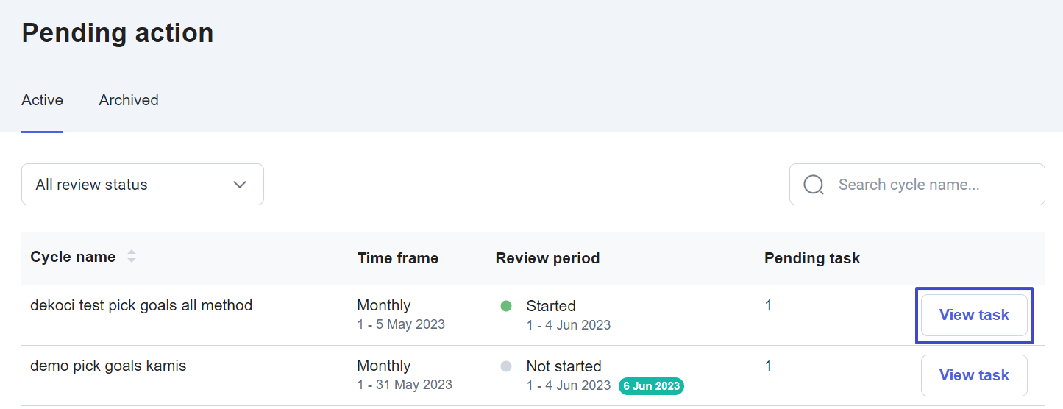View task for demo pick goals kamis
This screenshot has height=409, width=1063.
(974, 375)
